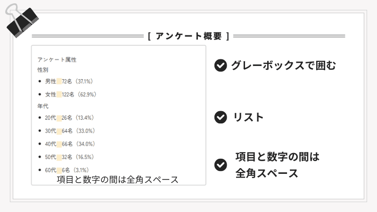Screen dimensions: 377x212
Task: Click the グレーボックスで囲む label text
Action: point(283,65)
